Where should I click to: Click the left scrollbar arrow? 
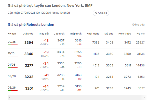(10, 98)
